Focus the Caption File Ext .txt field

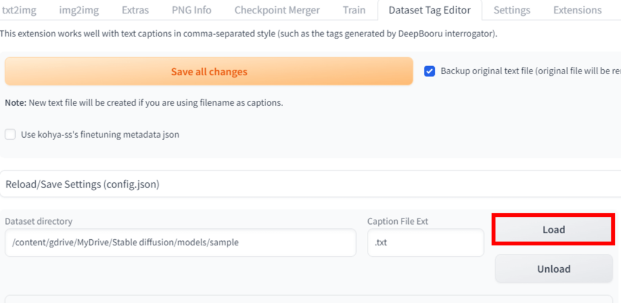[426, 242]
